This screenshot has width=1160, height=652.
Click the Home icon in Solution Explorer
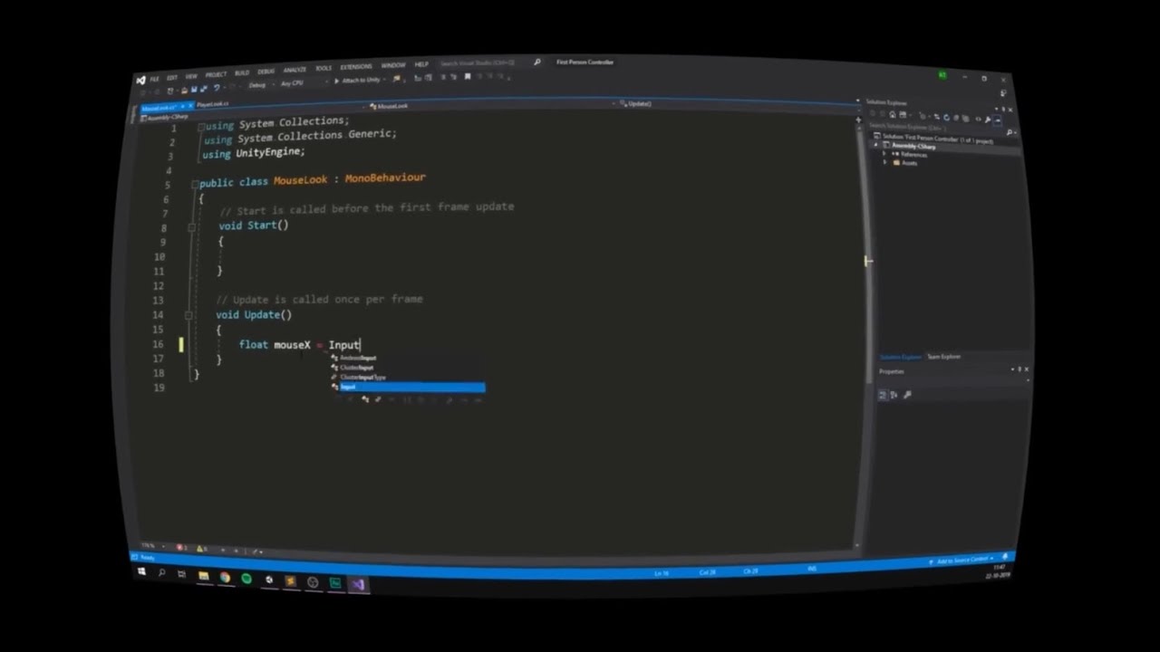coord(893,116)
